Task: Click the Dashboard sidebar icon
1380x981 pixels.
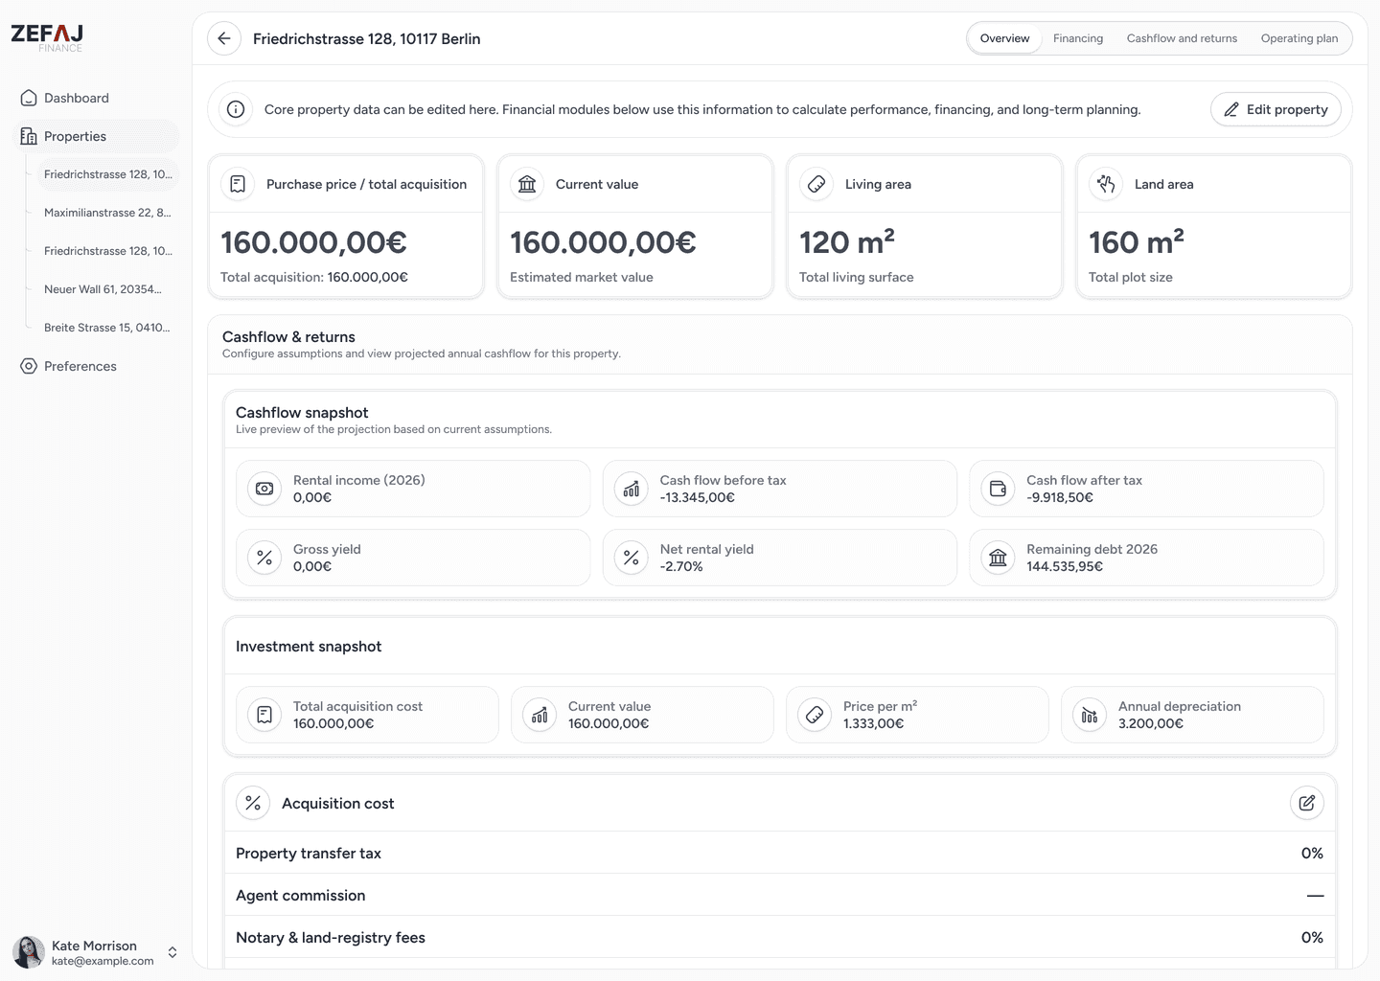Action: coord(29,98)
